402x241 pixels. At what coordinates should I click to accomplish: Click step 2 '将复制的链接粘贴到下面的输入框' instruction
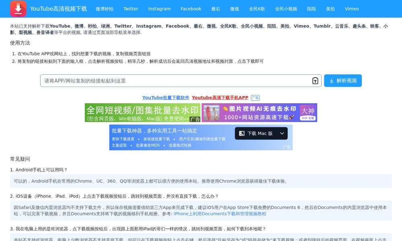140,61
